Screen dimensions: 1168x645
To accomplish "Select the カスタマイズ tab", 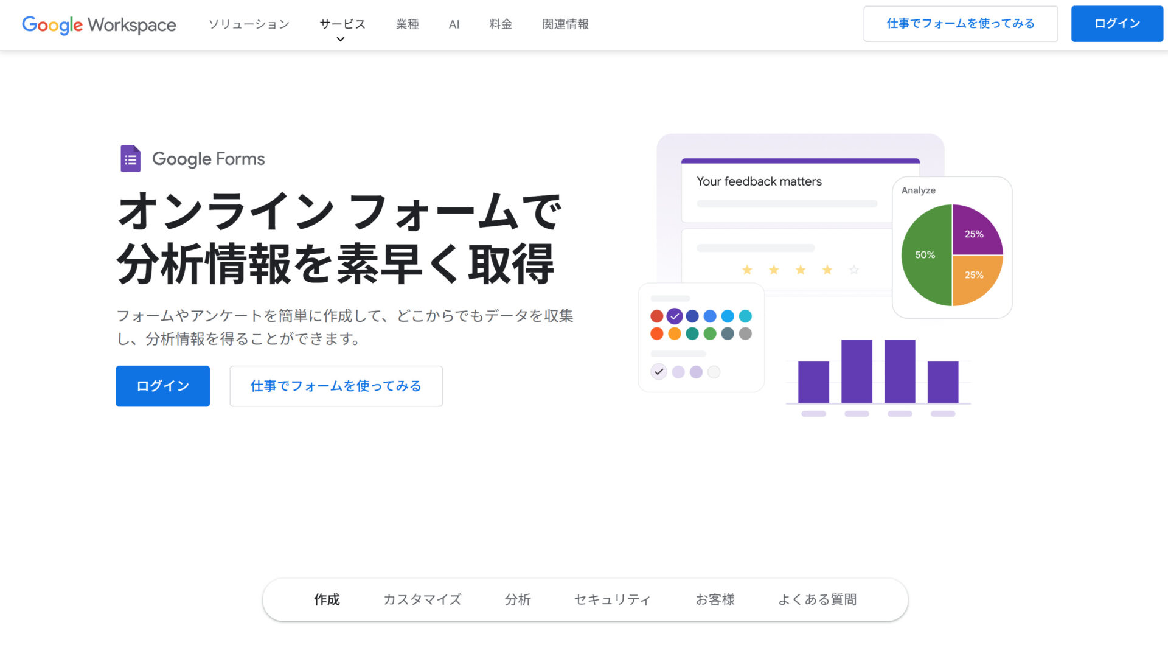I will point(422,599).
